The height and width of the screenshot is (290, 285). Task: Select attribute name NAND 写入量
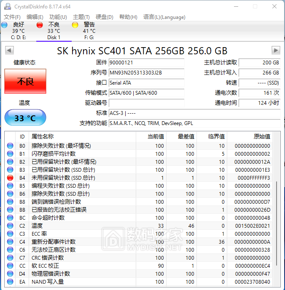pos(48,282)
